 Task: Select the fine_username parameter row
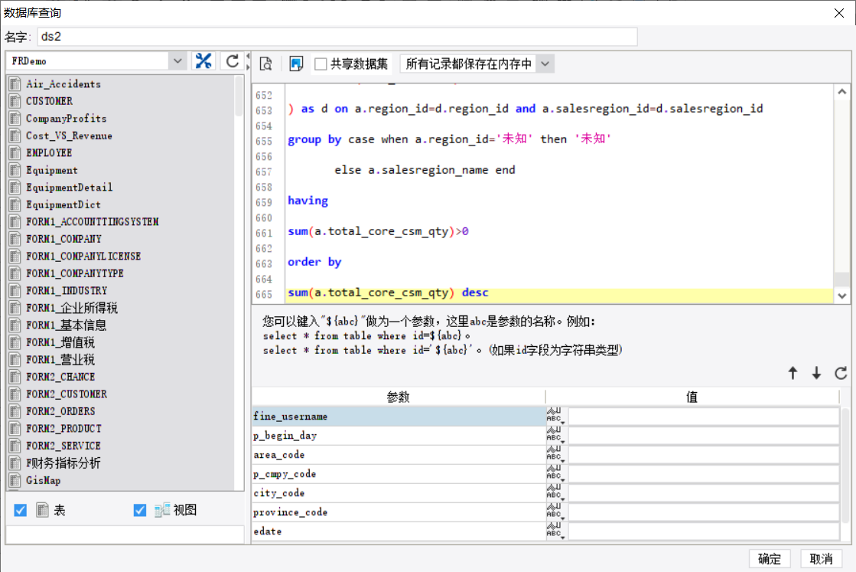399,417
